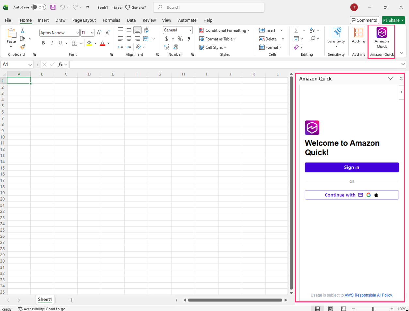
Task: Open the Add-ins ribbon button
Action: click(x=358, y=36)
